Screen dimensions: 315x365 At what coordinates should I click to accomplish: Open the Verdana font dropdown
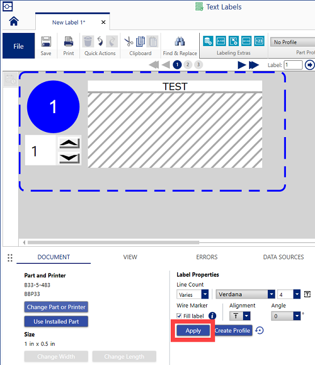pyautogui.click(x=271, y=295)
